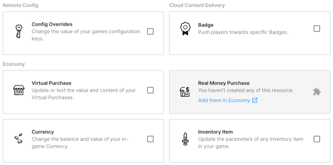Open the Add them in Economy link
Image resolution: width=333 pixels, height=165 pixels.
click(x=224, y=100)
